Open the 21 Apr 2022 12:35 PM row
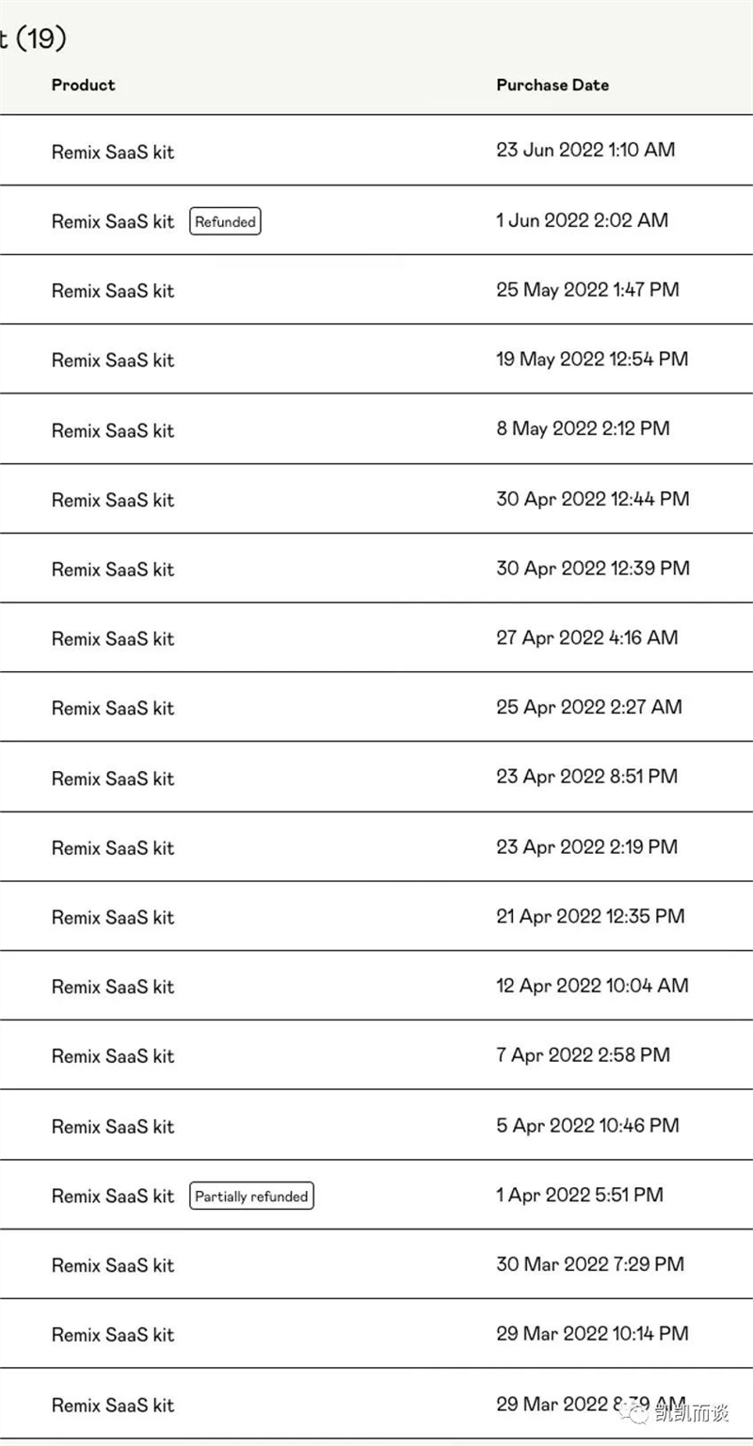Screen dimensions: 753x1446 [x=376, y=916]
